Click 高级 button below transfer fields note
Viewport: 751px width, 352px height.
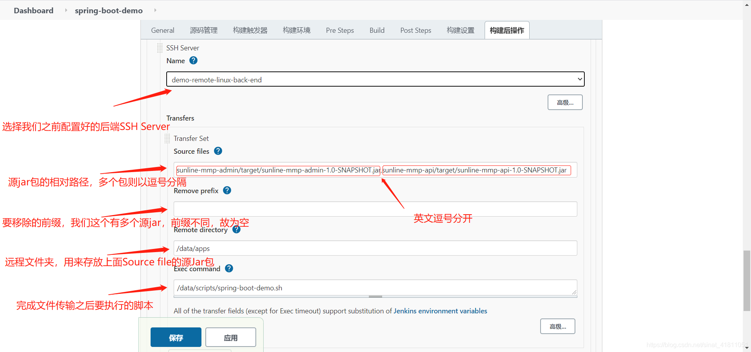558,326
